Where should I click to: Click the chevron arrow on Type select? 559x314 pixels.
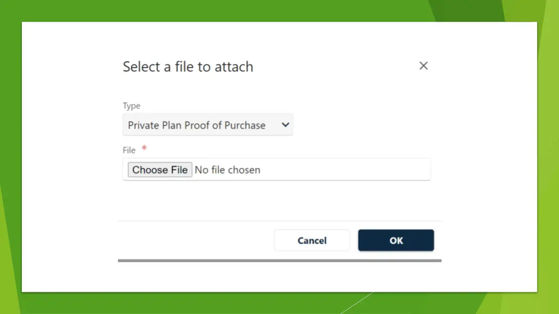285,125
